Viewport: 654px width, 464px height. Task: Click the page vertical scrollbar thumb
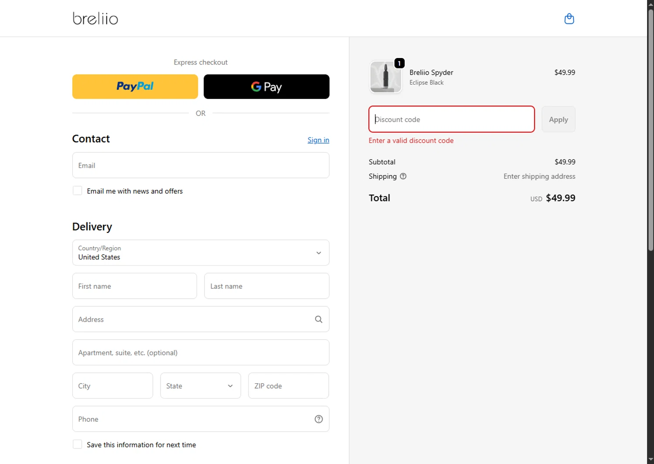[x=651, y=130]
